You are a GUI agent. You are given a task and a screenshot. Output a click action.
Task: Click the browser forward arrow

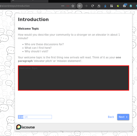coord(86,6)
